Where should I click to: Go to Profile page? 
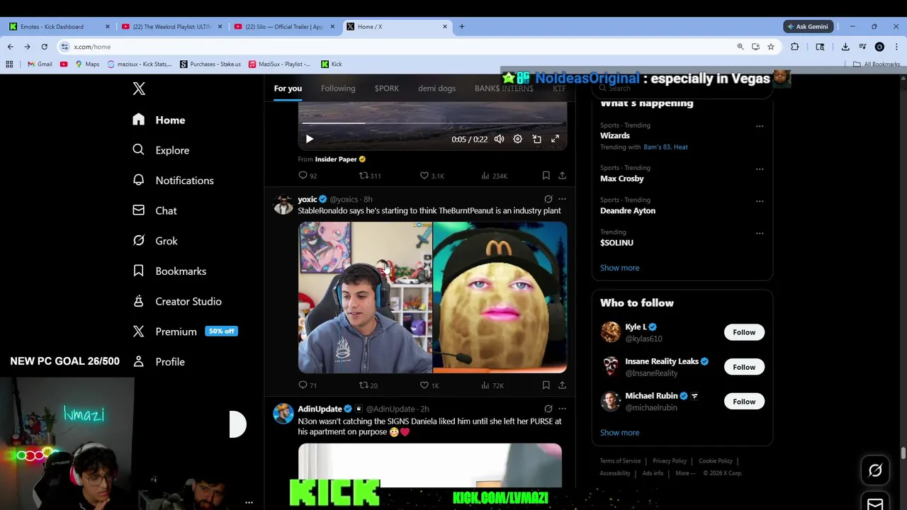tap(159, 361)
